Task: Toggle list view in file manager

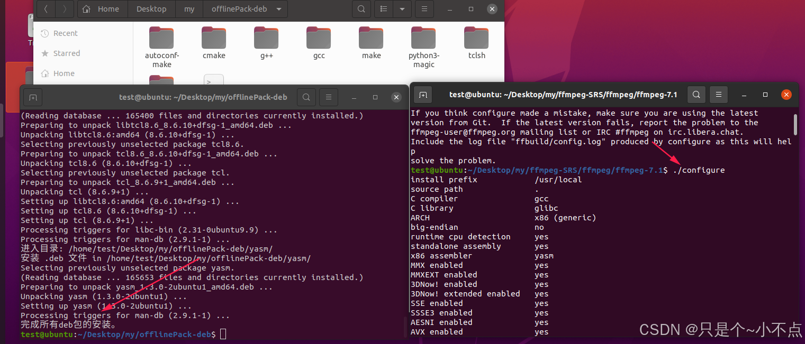Action: (x=384, y=9)
